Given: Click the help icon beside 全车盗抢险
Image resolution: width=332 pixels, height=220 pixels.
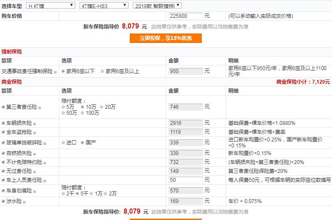Looking at the screenshot, I should point(34,133).
